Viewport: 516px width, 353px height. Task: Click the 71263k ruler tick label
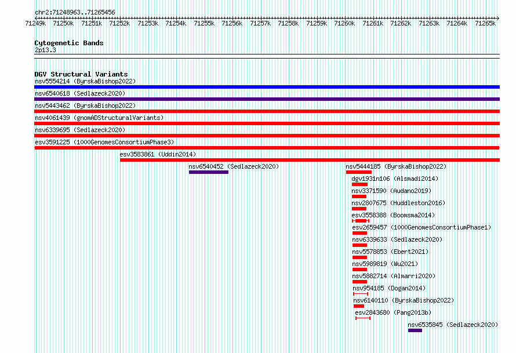pyautogui.click(x=429, y=23)
